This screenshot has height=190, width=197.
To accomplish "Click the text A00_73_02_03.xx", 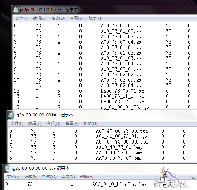I will tap(121, 80).
